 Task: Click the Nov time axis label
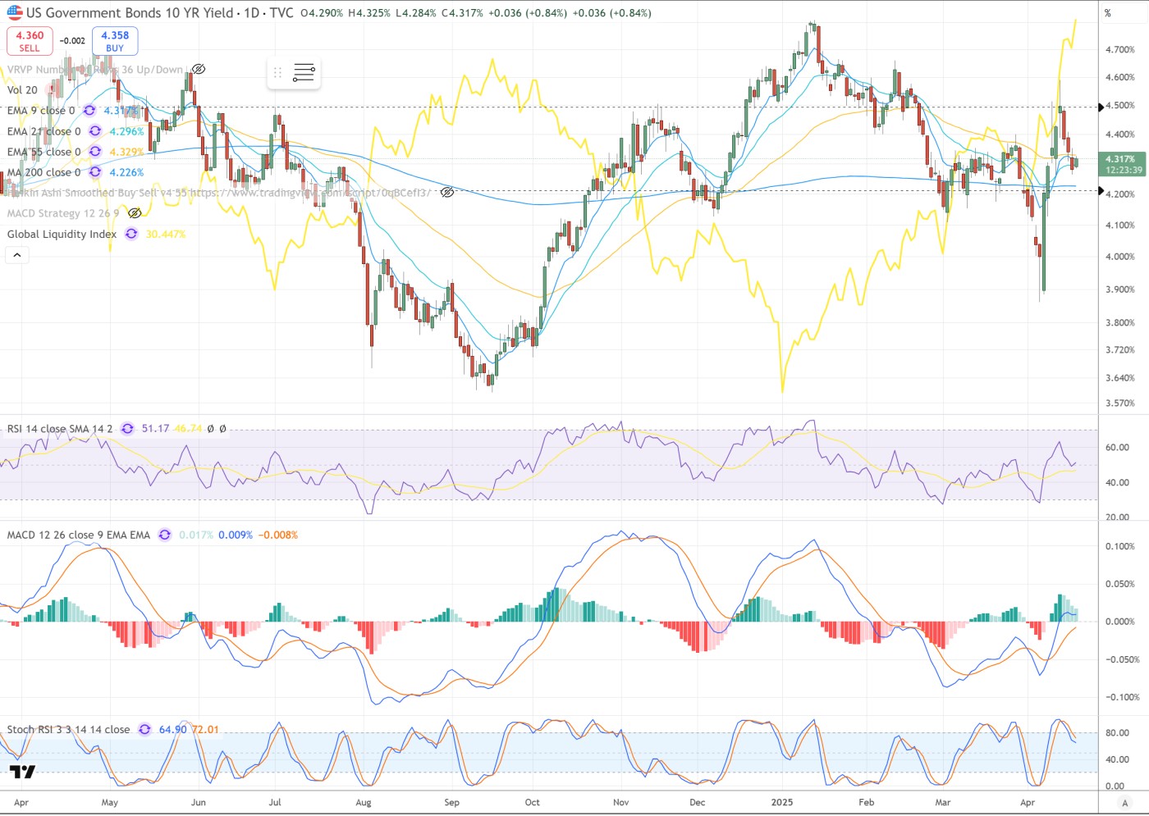[x=620, y=802]
